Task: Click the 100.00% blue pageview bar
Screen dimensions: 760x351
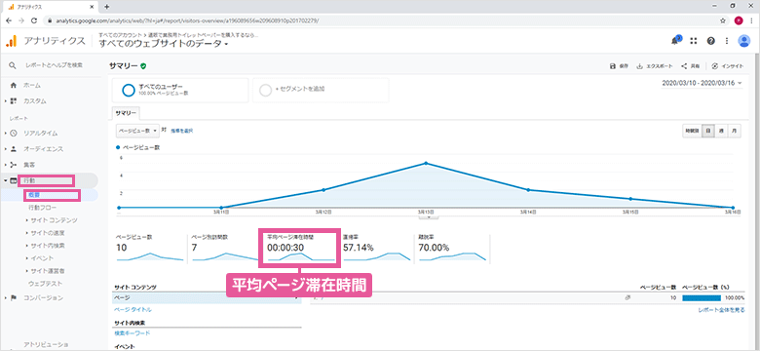Action: click(x=701, y=297)
